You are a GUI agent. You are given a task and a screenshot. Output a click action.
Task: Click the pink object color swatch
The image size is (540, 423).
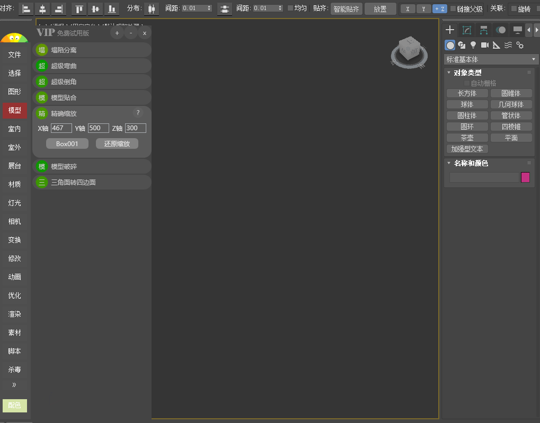[x=525, y=177]
